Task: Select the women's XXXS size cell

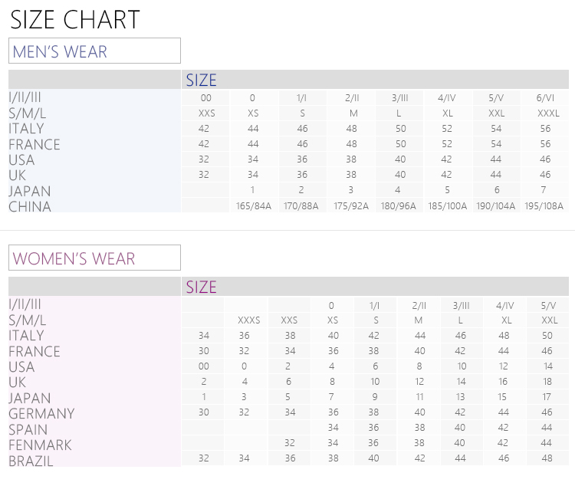Action: pyautogui.click(x=248, y=320)
